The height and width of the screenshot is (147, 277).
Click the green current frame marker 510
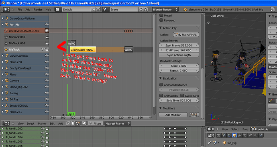click(x=72, y=114)
